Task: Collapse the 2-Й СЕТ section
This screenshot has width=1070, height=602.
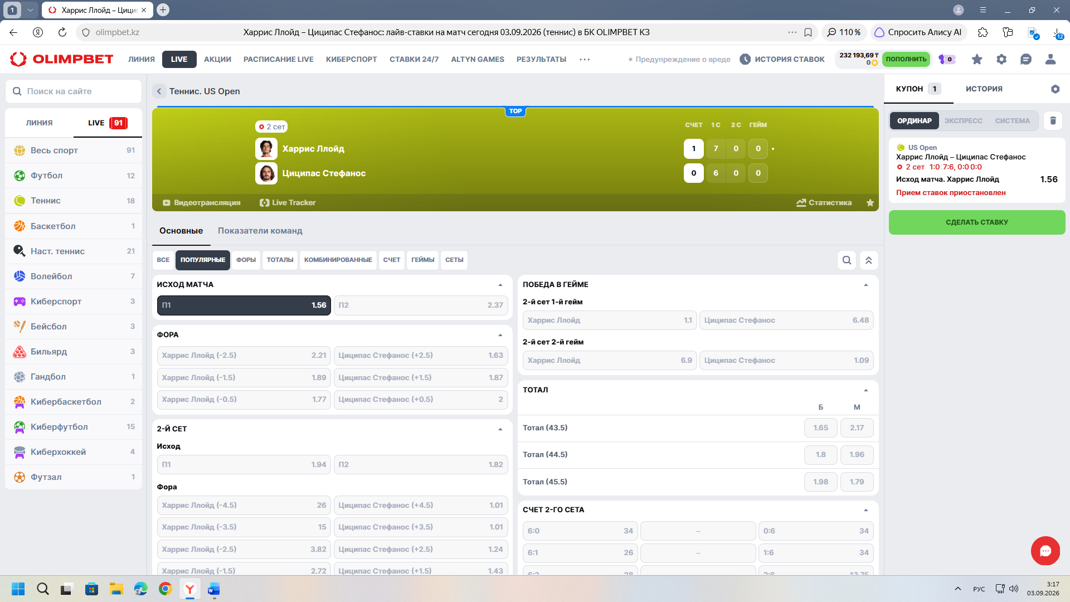Action: click(x=500, y=429)
